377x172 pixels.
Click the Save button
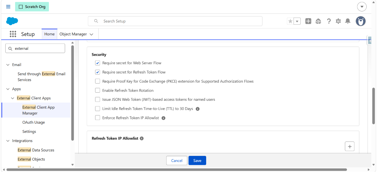pos(197,161)
